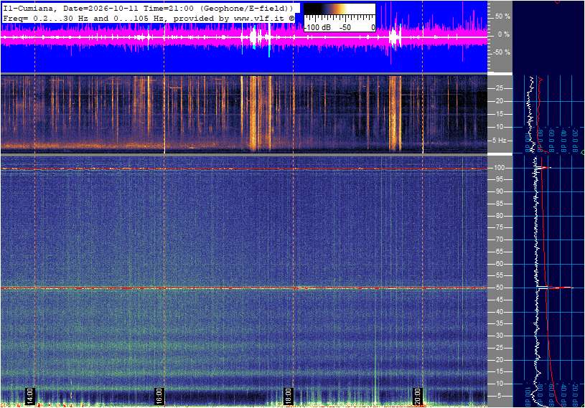This screenshot has height=408, width=585.
Task: Click the 14:00 time marker label
Action: tap(29, 397)
